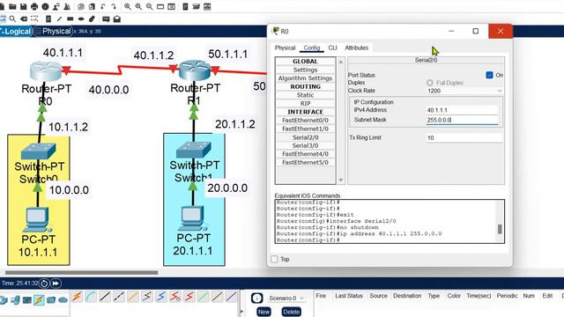Save the project with the floppy disk icon
Image resolution: width=564 pixels, height=317 pixels.
tap(24, 6)
